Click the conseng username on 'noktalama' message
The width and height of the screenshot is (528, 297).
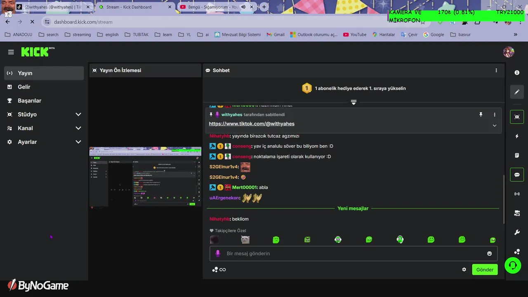pyautogui.click(x=242, y=156)
